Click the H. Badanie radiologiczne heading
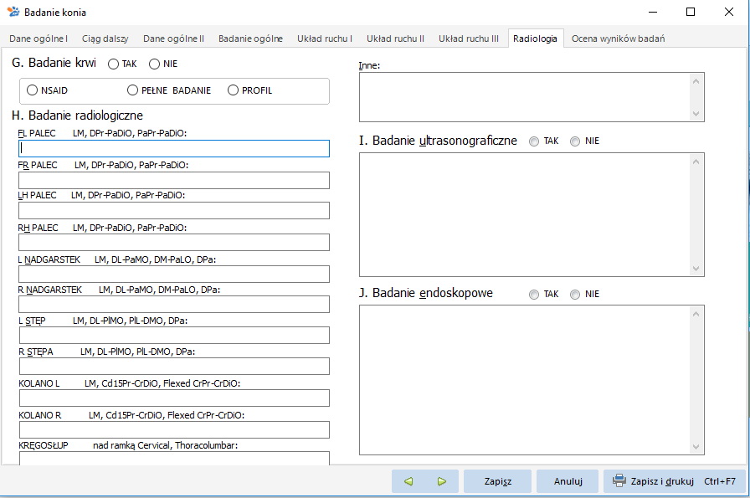This screenshot has width=750, height=498. pos(78,116)
